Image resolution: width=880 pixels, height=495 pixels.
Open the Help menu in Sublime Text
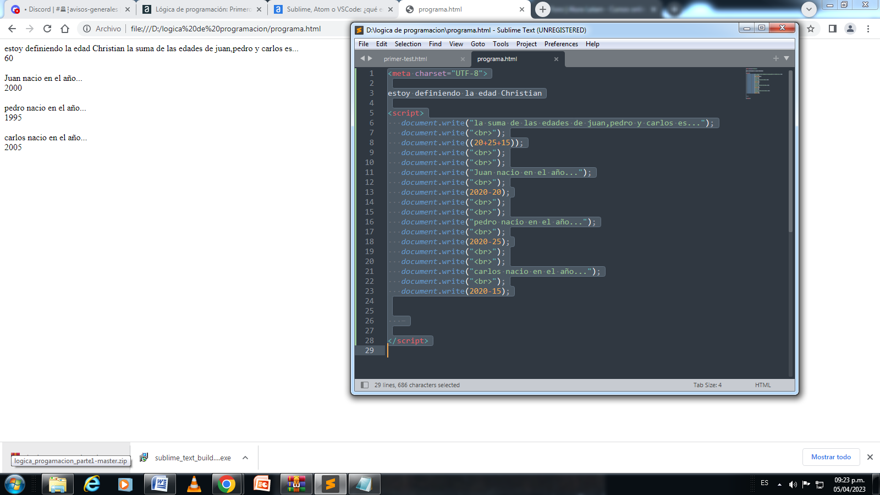click(592, 44)
